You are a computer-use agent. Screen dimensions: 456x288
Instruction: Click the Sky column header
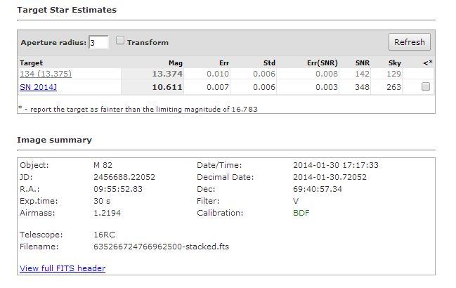(x=394, y=63)
